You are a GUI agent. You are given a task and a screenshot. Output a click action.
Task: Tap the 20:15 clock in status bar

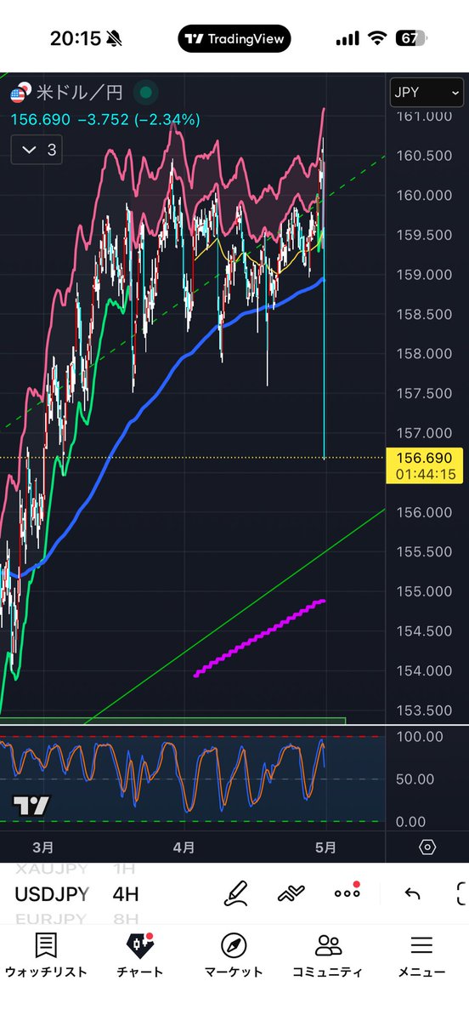76,38
